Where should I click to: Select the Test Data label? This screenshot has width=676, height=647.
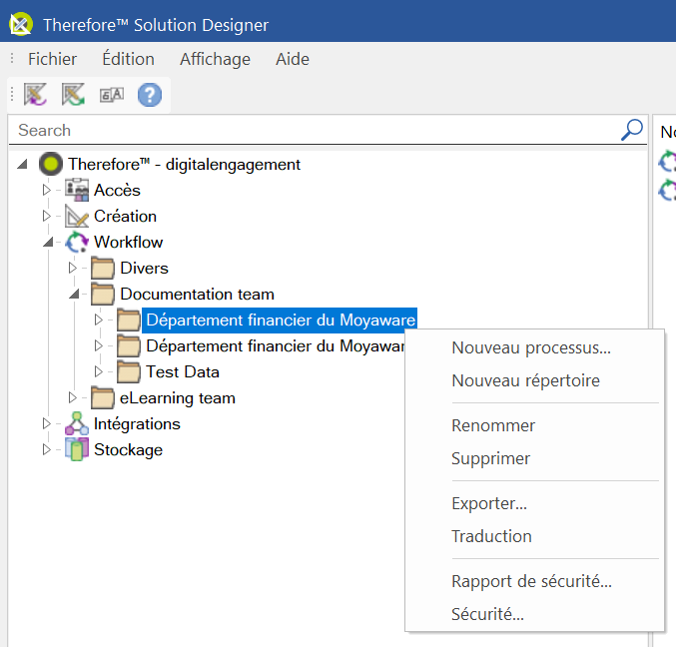pos(183,371)
